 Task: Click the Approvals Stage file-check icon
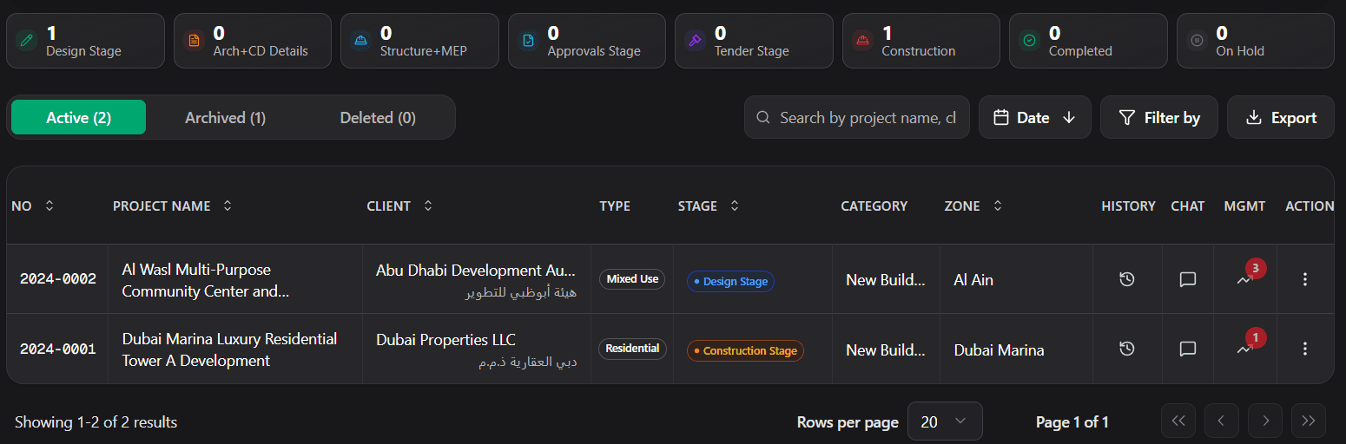(x=528, y=40)
